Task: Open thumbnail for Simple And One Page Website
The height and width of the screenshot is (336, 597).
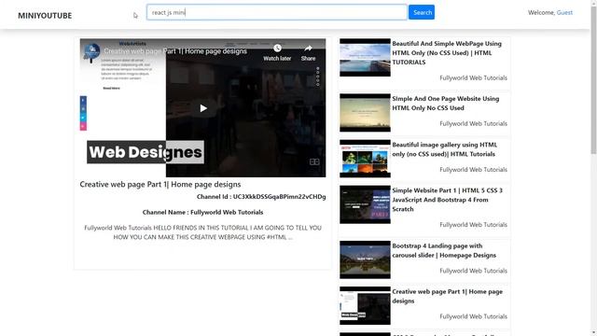Action: 365,113
